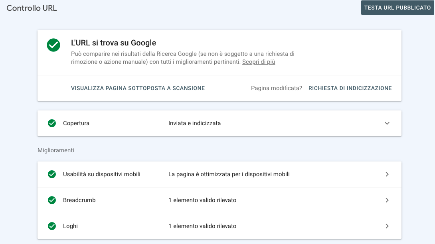Image resolution: width=435 pixels, height=244 pixels.
Task: Open Usabilità su dispositivi mobili details arrow
Action: (387, 174)
